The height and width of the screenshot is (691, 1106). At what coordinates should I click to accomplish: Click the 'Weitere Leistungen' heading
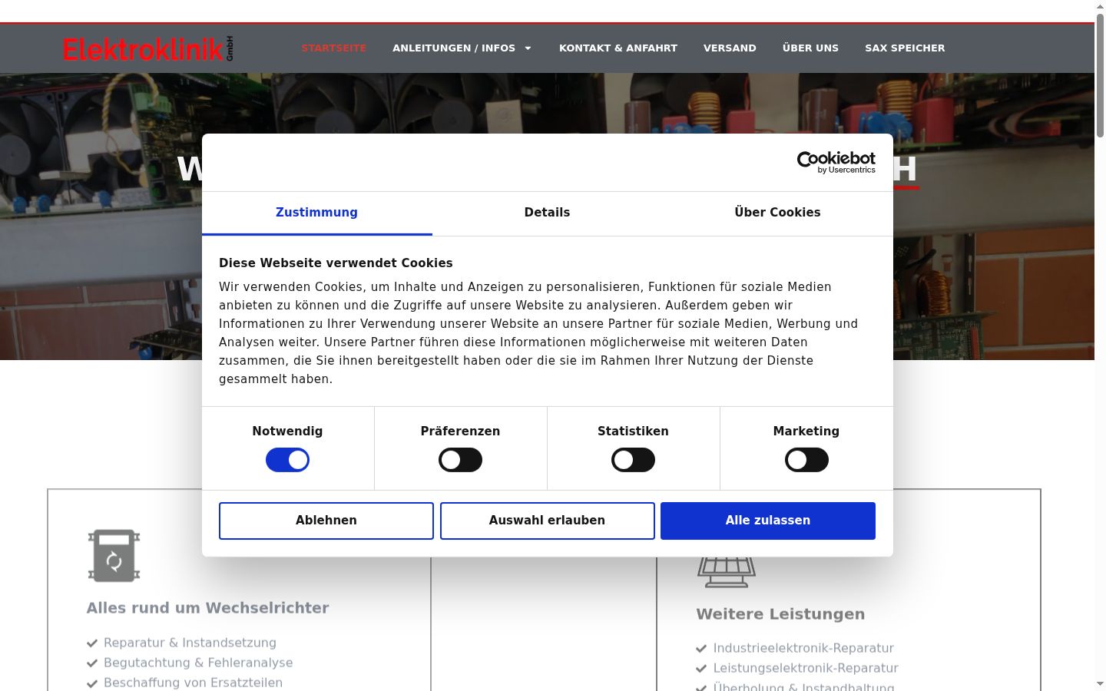pyautogui.click(x=780, y=614)
